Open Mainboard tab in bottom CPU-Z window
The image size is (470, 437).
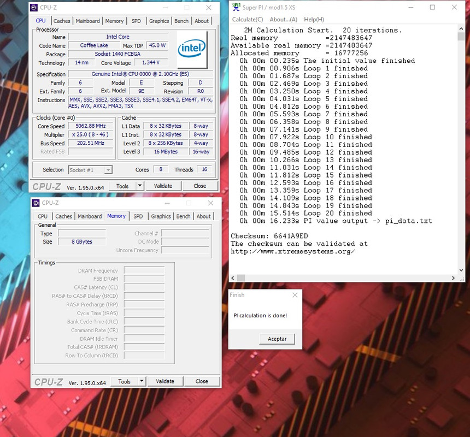(x=90, y=216)
